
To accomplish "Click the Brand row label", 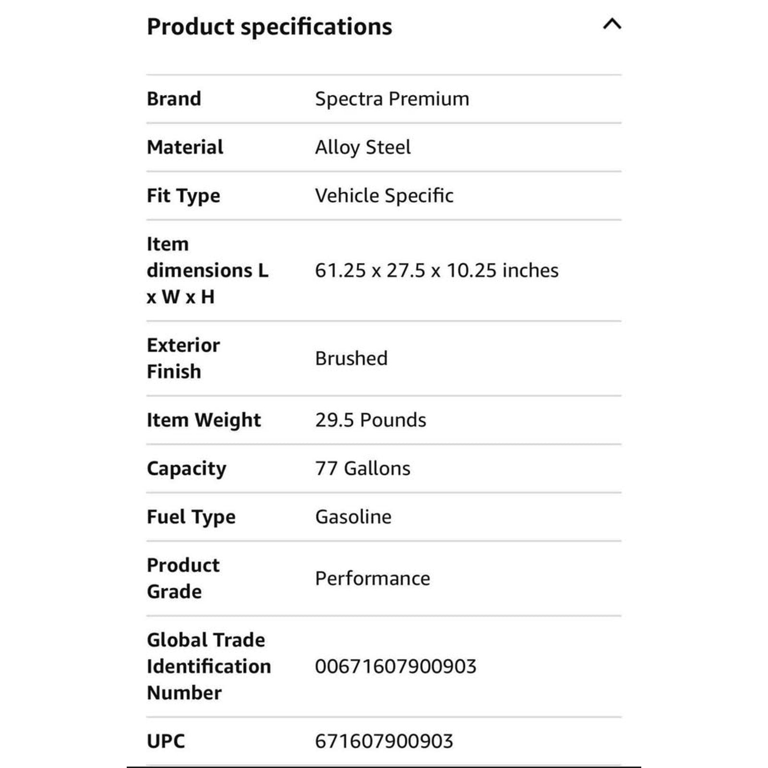I will click(174, 99).
